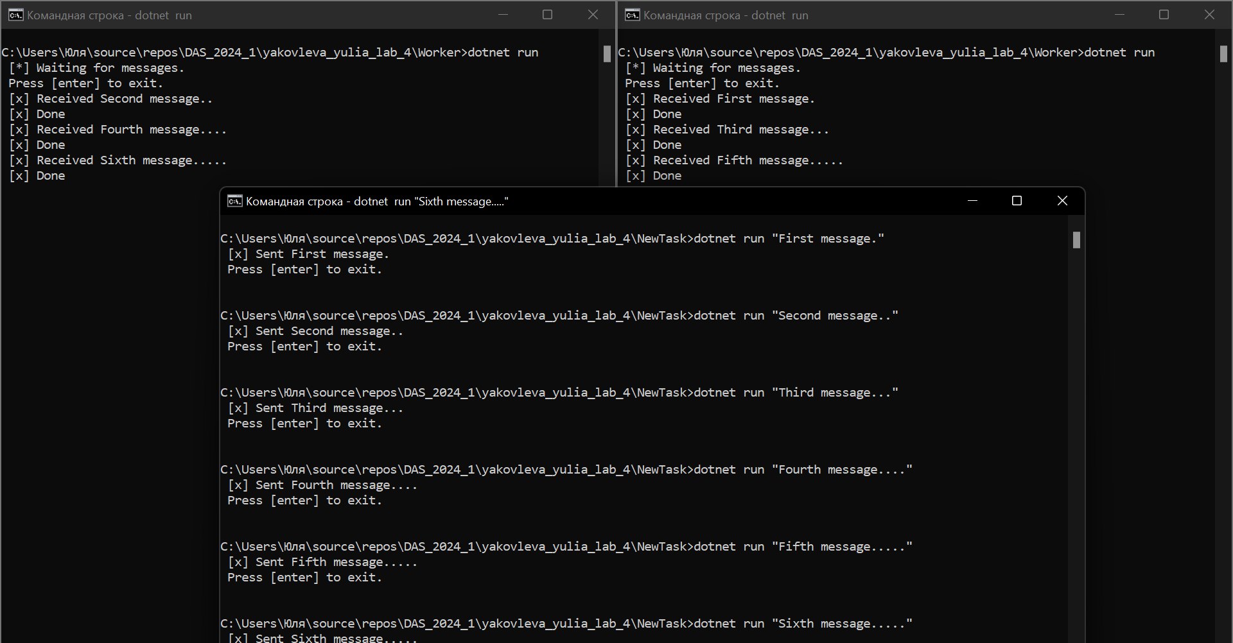The image size is (1233, 643).
Task: Click 'Received Sixth message.....' line in left window
Action: (x=118, y=160)
